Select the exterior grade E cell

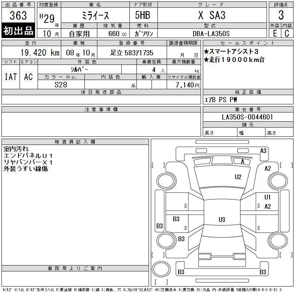(x=275, y=33)
